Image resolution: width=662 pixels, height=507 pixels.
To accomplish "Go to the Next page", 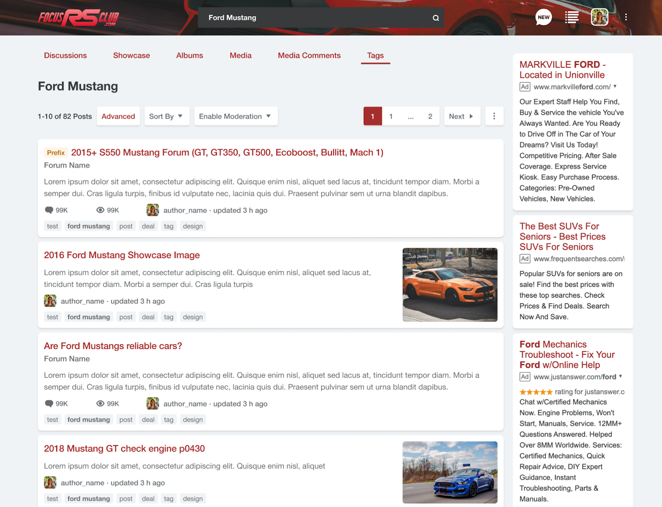I will click(x=462, y=116).
